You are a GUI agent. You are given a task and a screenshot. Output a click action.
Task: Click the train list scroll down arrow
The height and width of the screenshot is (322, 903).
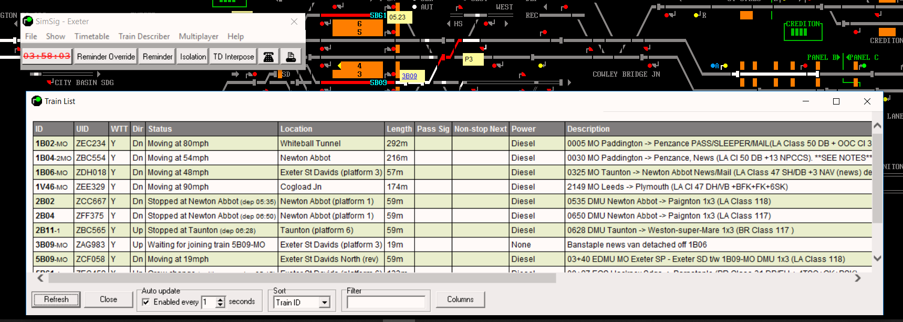coord(877,258)
